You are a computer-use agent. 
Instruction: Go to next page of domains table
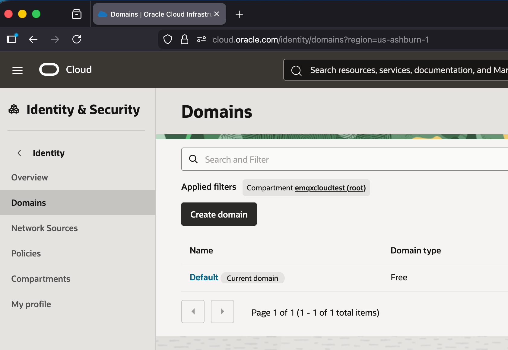coord(222,311)
